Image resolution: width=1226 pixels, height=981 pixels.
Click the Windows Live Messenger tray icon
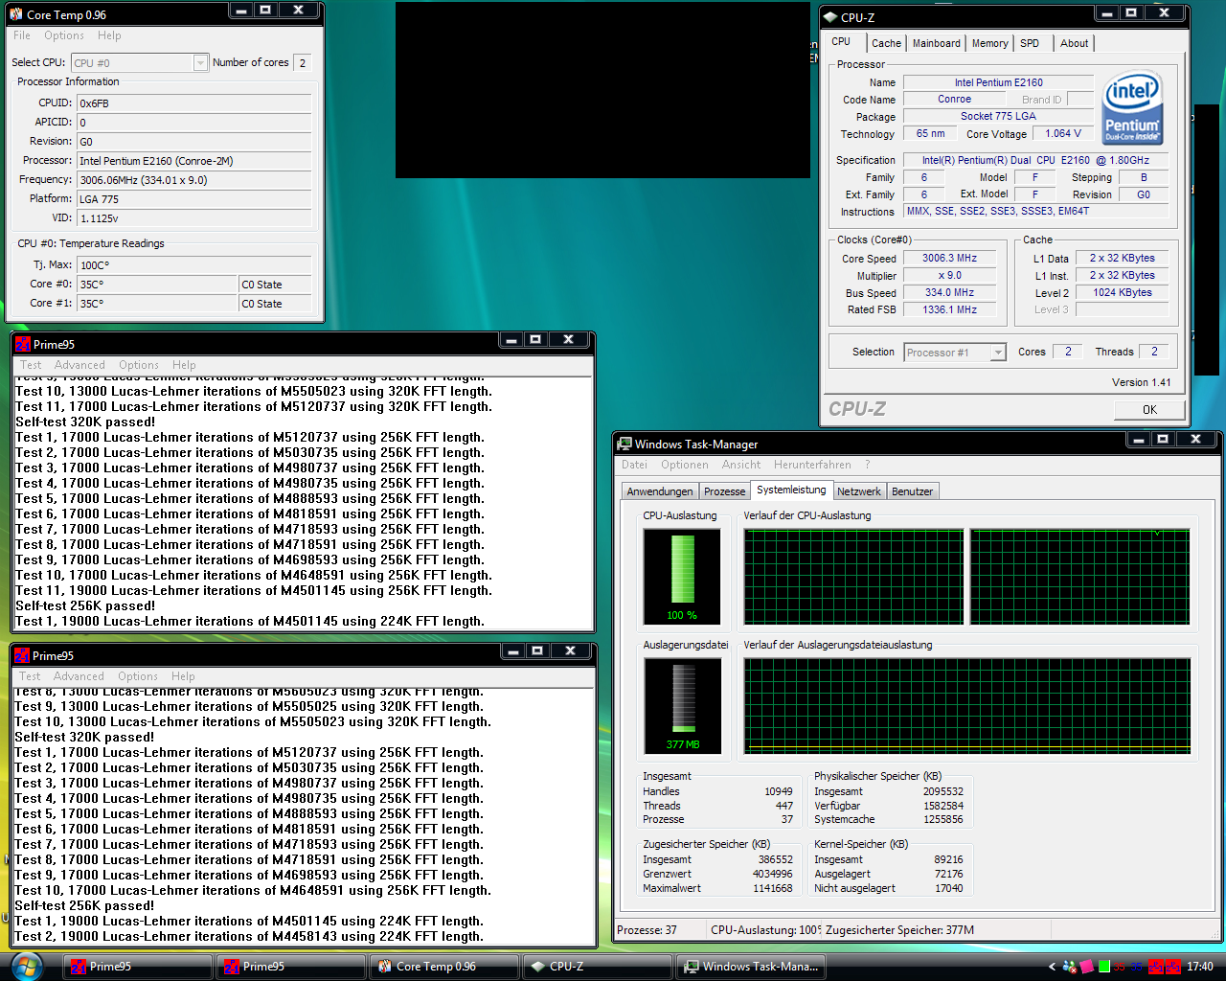click(1070, 967)
